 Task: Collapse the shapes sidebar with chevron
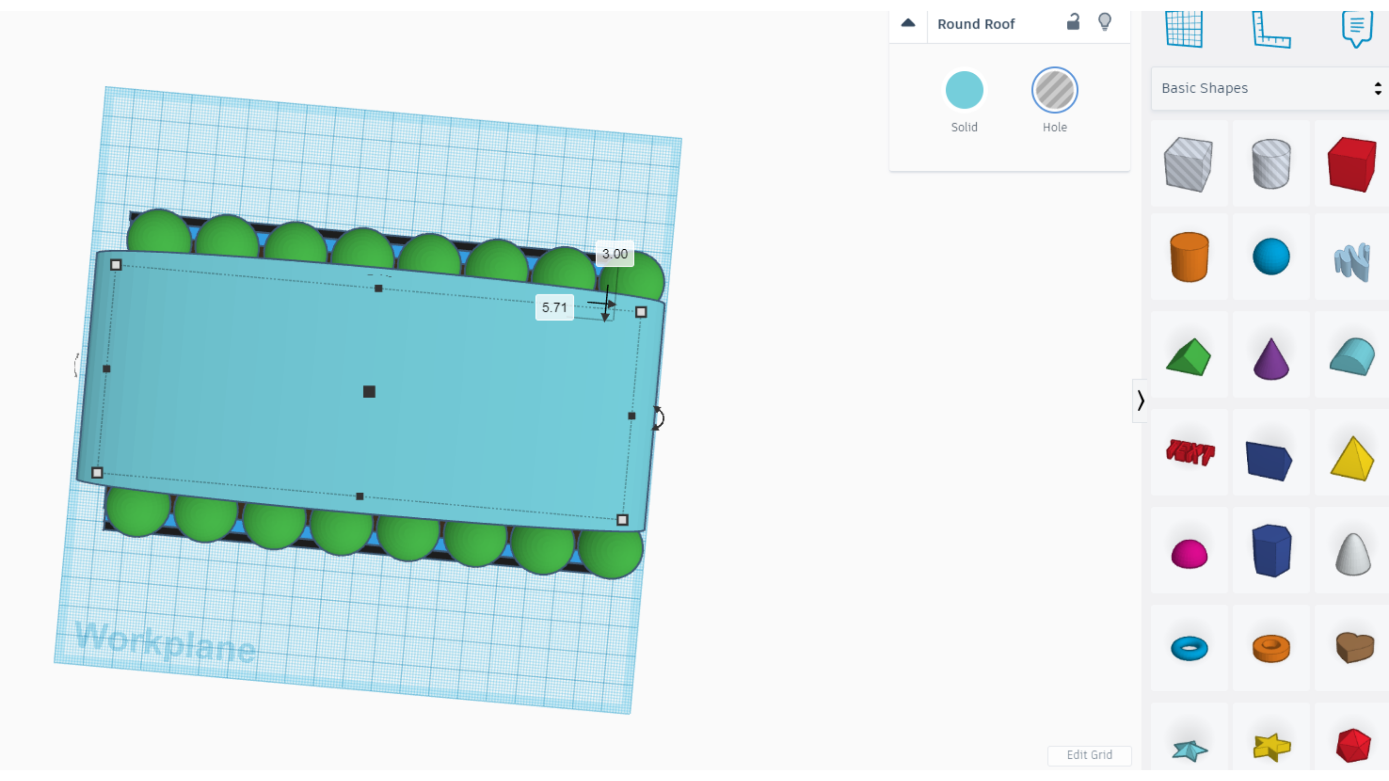(x=1140, y=401)
